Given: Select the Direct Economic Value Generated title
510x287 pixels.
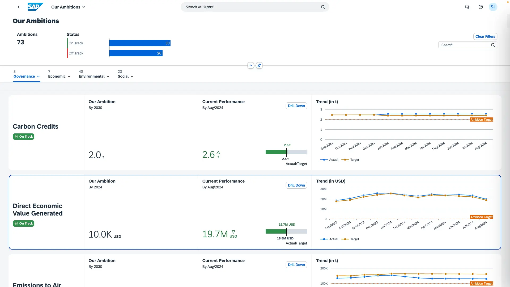Looking at the screenshot, I should pyautogui.click(x=38, y=210).
